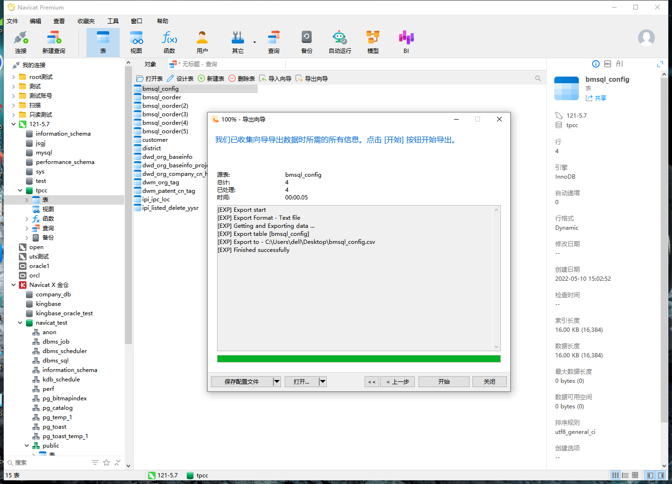672x484 pixels.
Task: Show the DDL panel icon
Action: click(608, 64)
